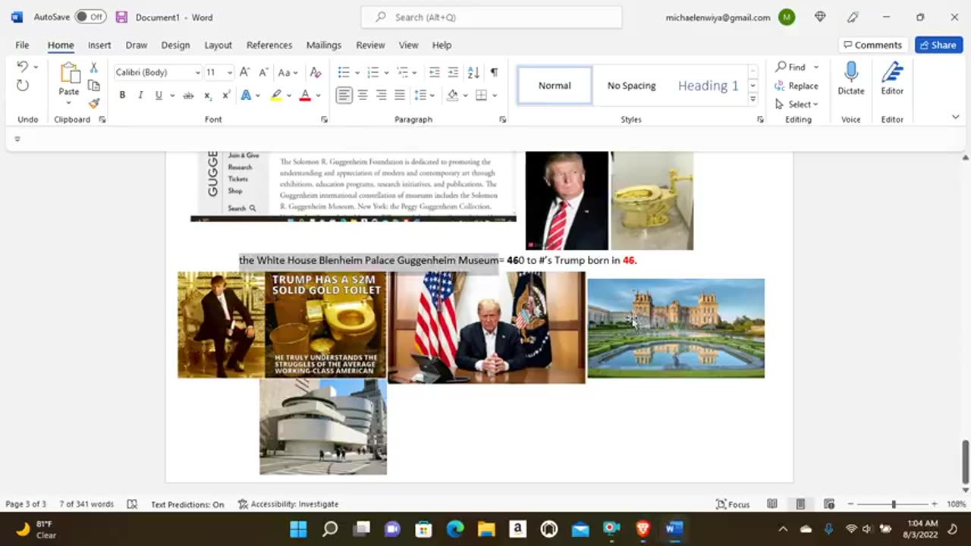Open Dictate microphone
This screenshot has height=546, width=971.
[x=851, y=78]
